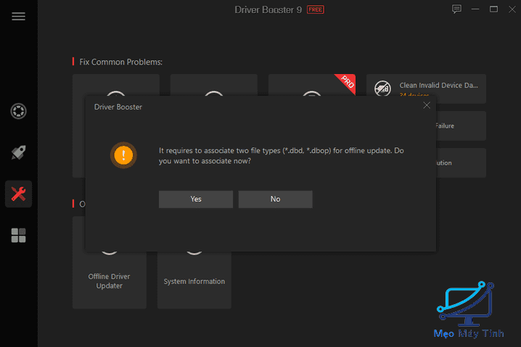
Task: Click 'Fix Common Problems:' heading
Action: 120,62
